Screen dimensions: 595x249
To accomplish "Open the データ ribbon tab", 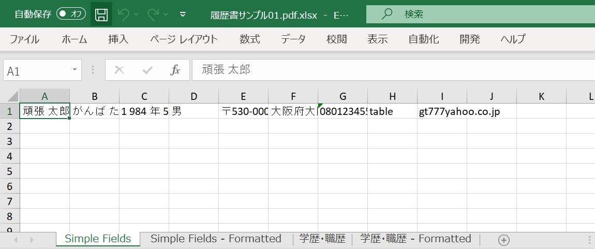I will tap(293, 39).
